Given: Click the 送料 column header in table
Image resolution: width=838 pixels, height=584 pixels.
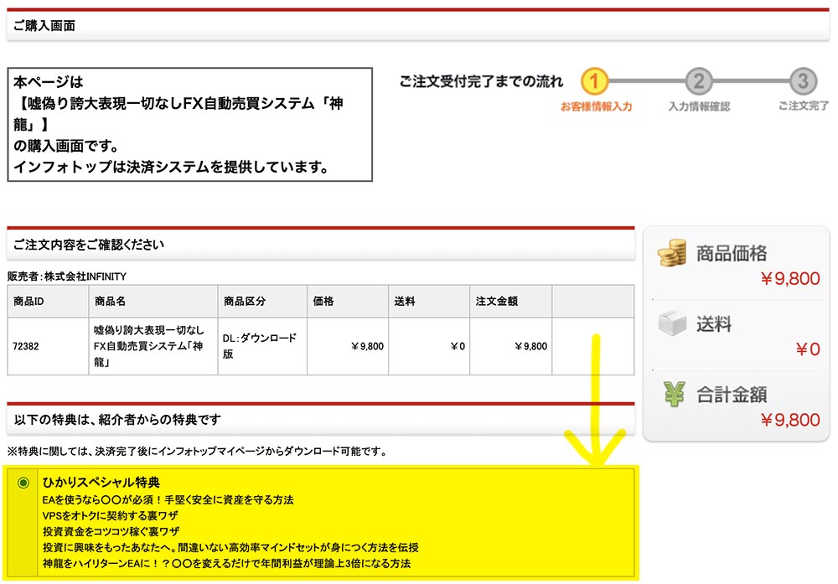Looking at the screenshot, I should click(429, 302).
